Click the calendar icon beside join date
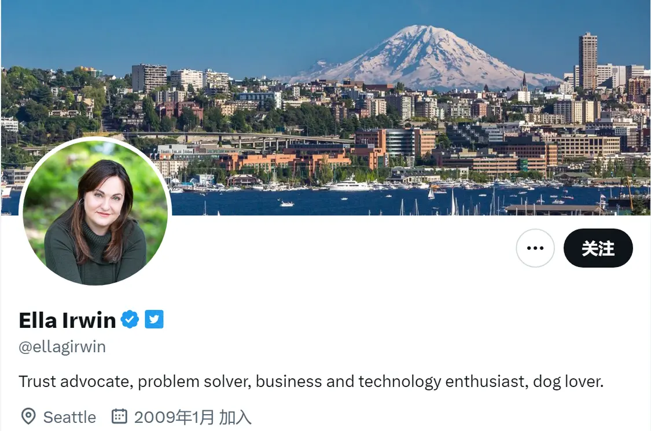651x431 pixels. [119, 417]
